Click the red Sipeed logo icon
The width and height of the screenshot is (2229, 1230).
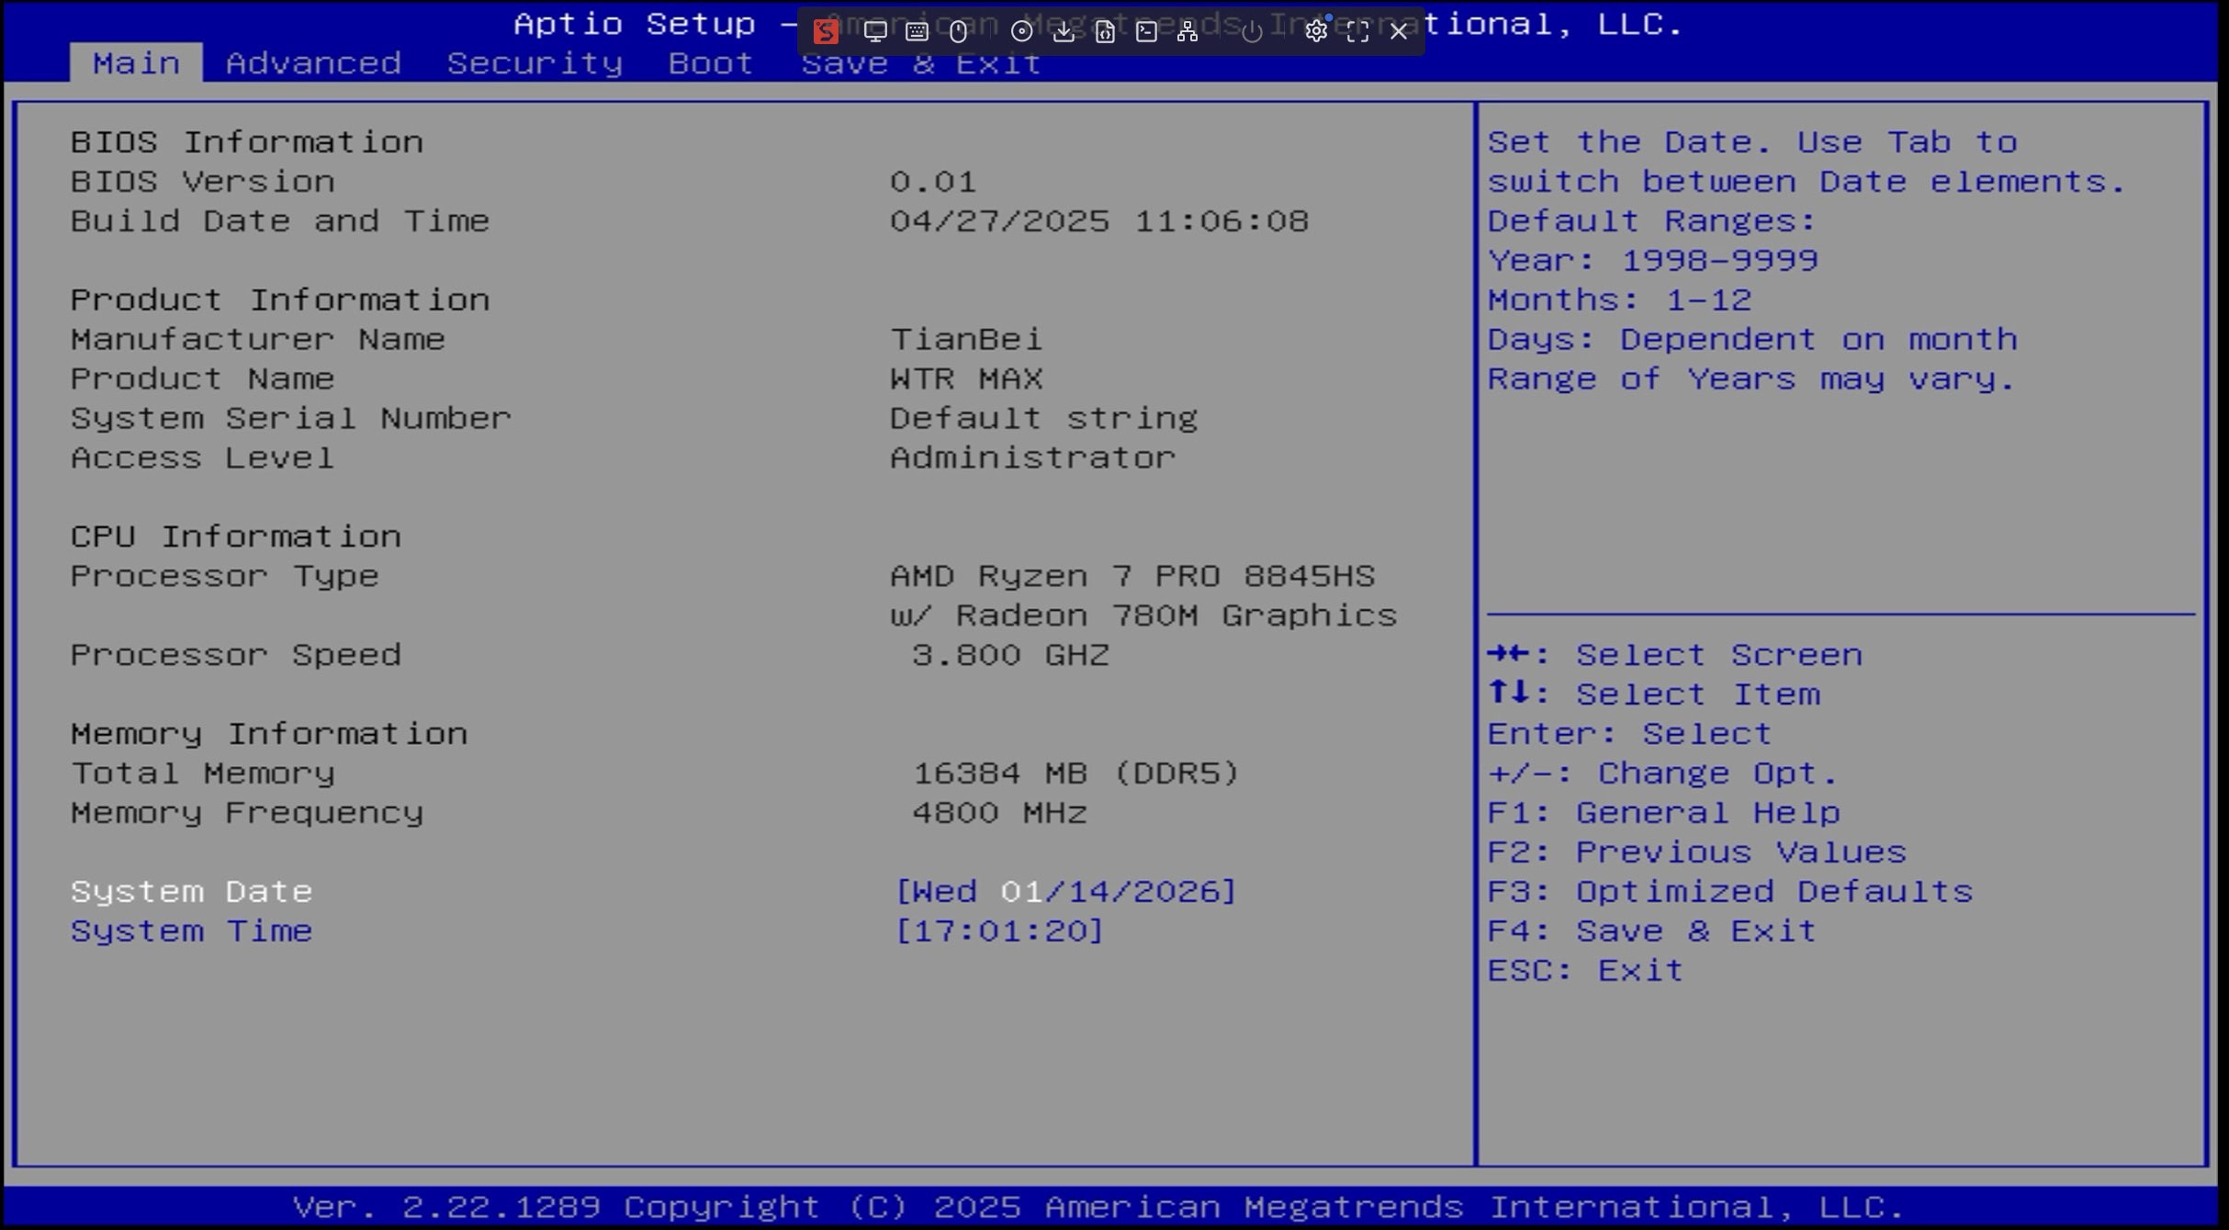click(825, 32)
